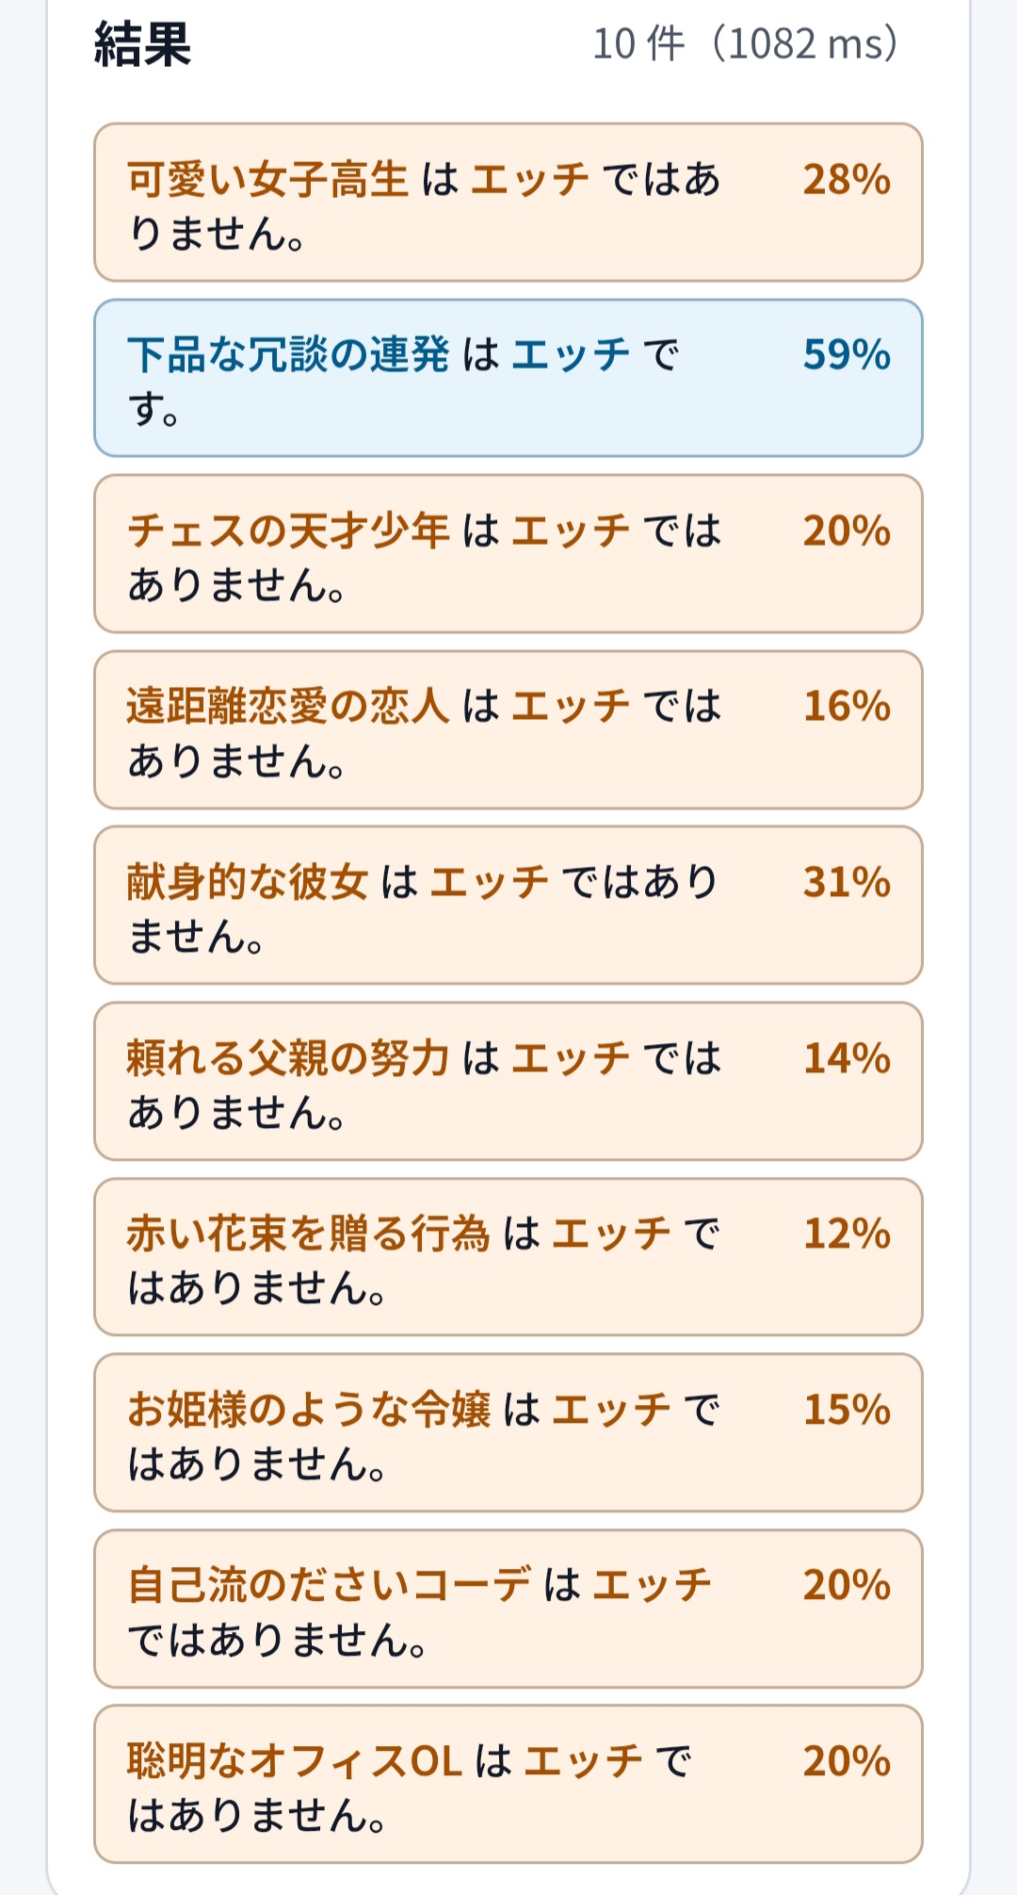Click the 59% score value
The width and height of the screenshot is (1017, 1895).
click(847, 355)
